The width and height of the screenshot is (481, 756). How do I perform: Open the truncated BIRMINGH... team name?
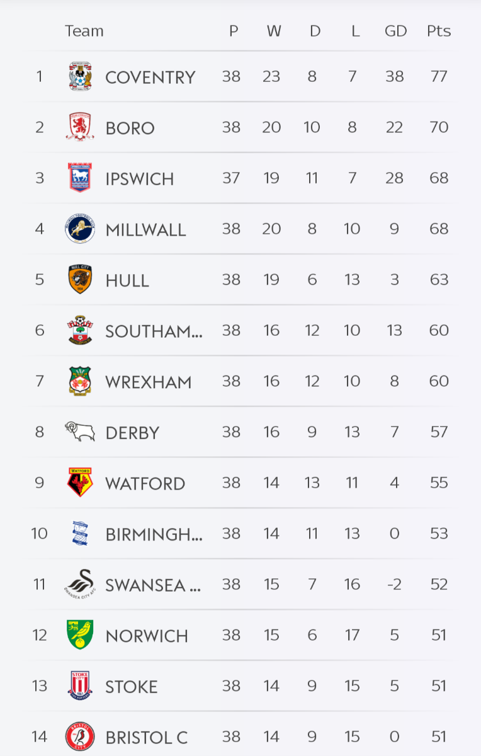(154, 535)
